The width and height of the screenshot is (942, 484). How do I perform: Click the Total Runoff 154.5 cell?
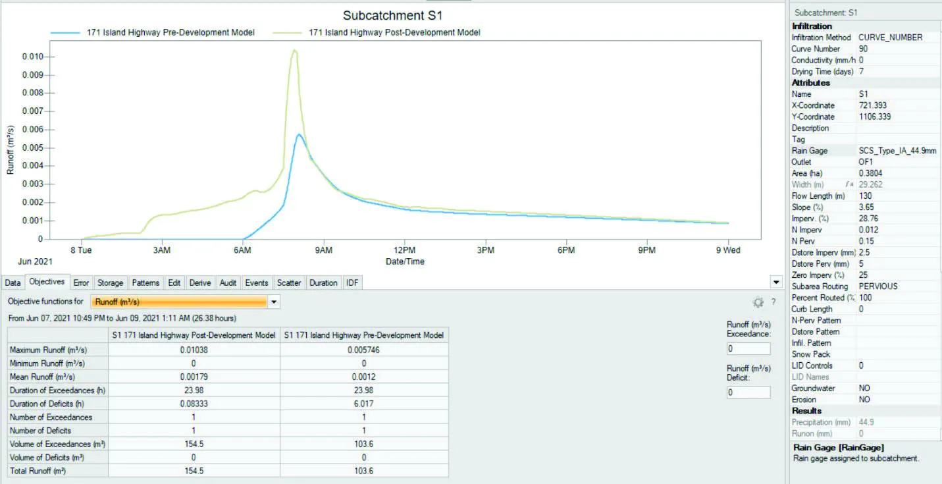194,471
